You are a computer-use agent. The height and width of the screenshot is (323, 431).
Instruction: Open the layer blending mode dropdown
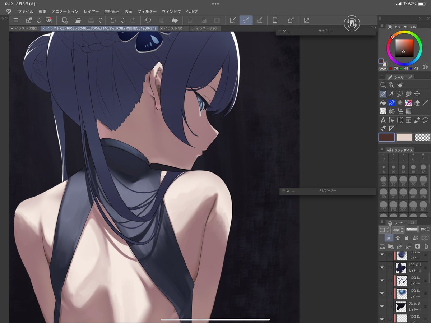[398, 230]
